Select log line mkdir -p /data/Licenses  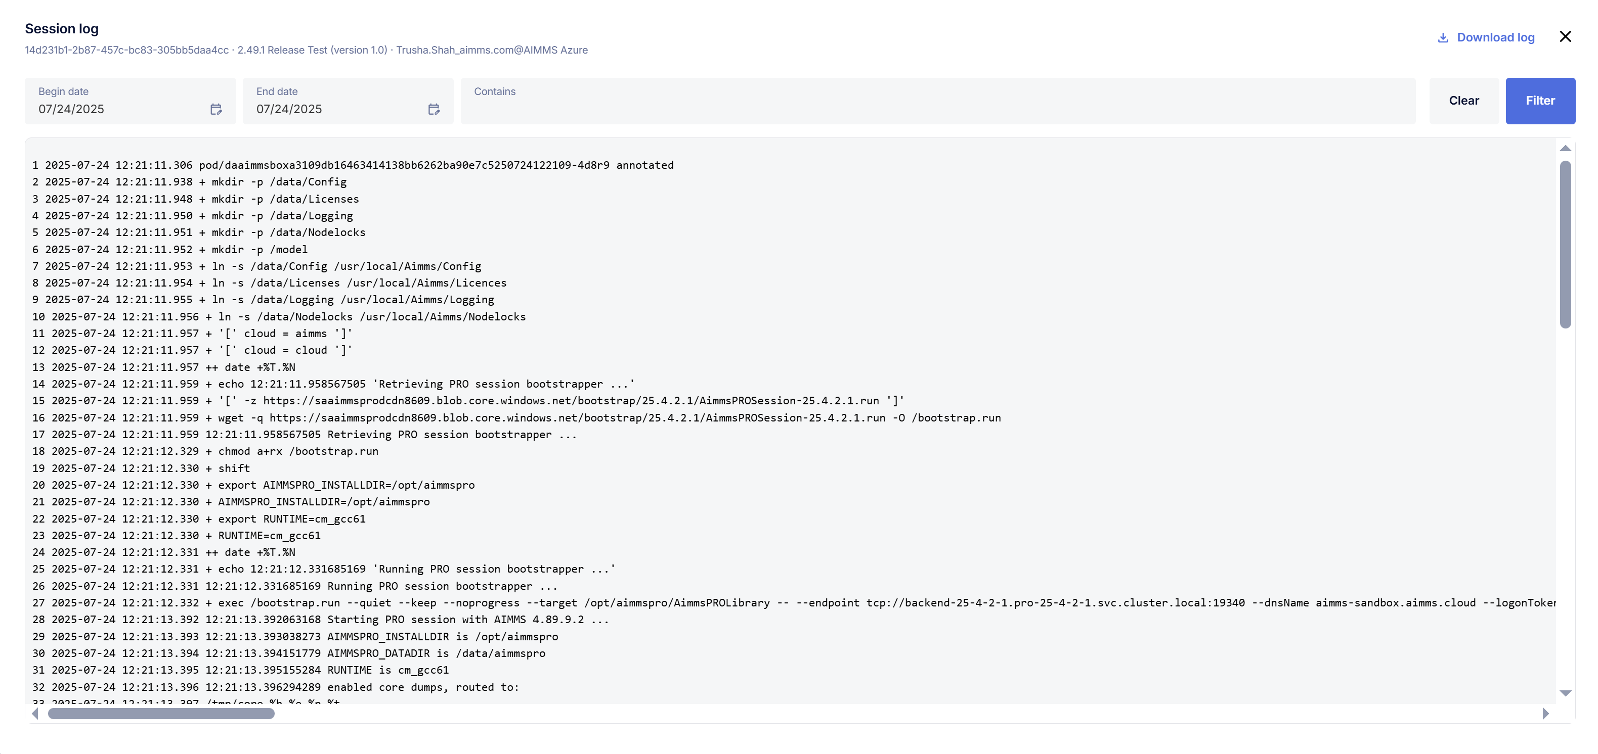coord(195,199)
